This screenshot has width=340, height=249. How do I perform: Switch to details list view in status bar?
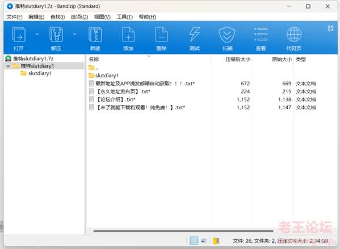tap(194, 240)
